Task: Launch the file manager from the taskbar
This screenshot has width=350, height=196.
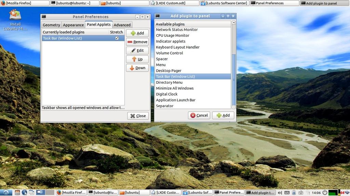Action: tap(17, 192)
